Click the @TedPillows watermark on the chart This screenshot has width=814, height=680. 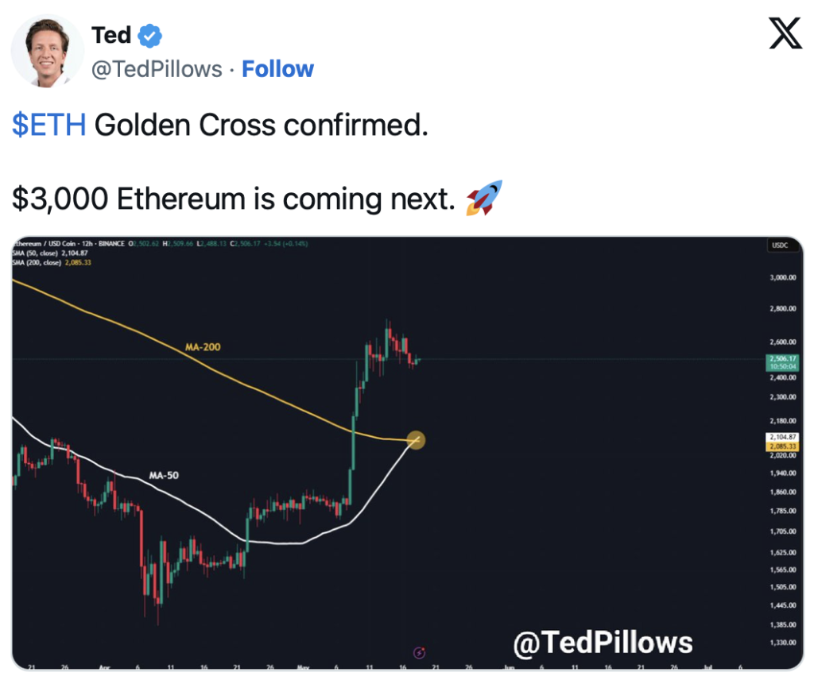pyautogui.click(x=603, y=643)
